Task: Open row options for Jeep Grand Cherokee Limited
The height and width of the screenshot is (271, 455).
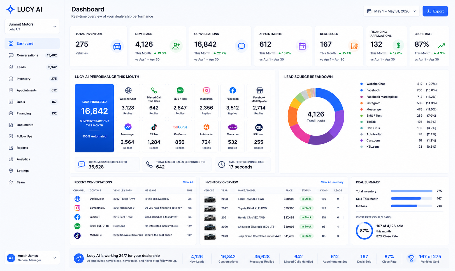Action: point(343,236)
